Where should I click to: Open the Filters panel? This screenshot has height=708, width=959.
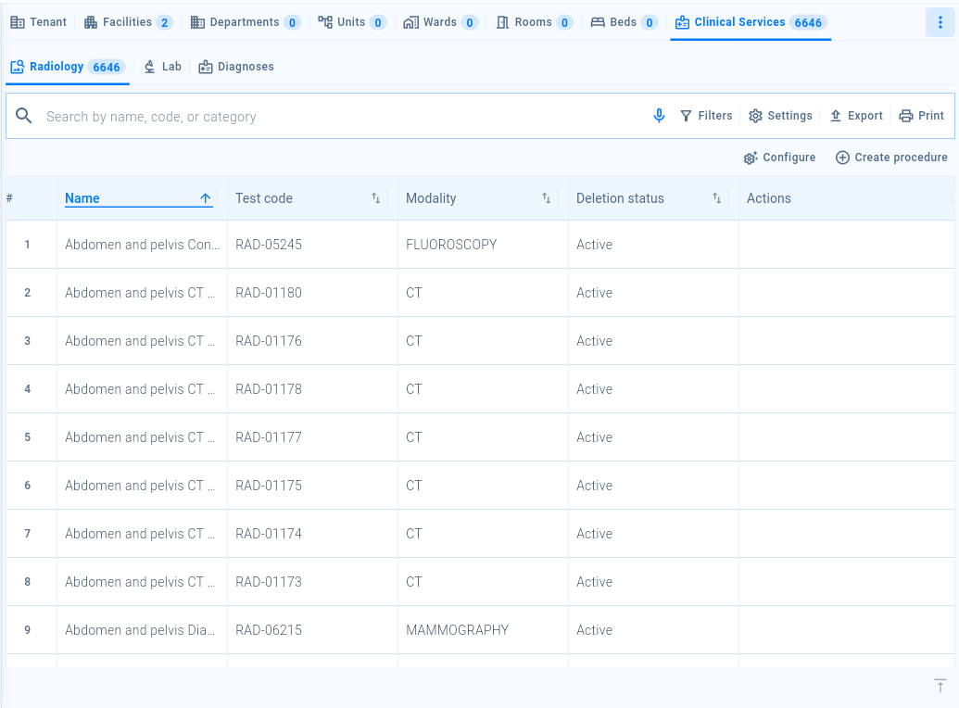click(x=706, y=116)
